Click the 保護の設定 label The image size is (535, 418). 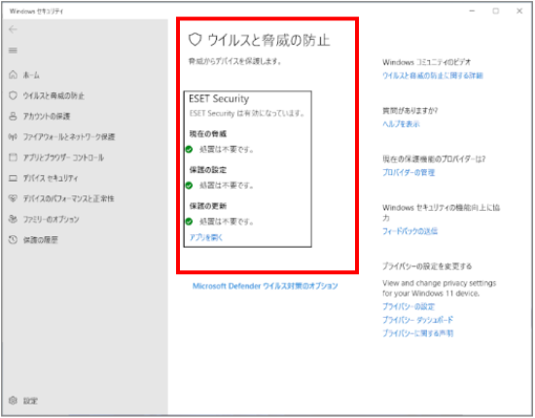coord(208,170)
